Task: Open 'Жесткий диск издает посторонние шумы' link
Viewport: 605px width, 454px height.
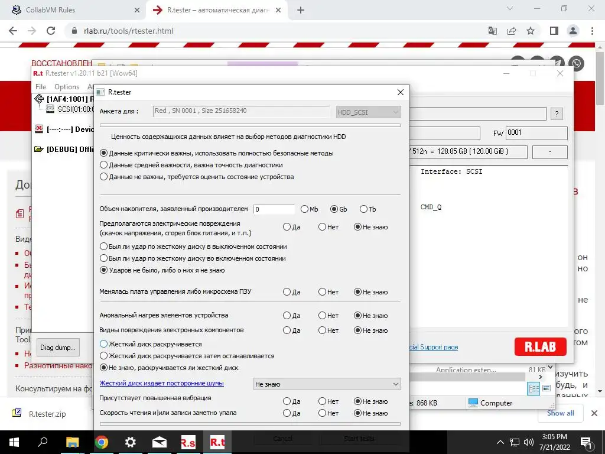Action: (x=162, y=383)
